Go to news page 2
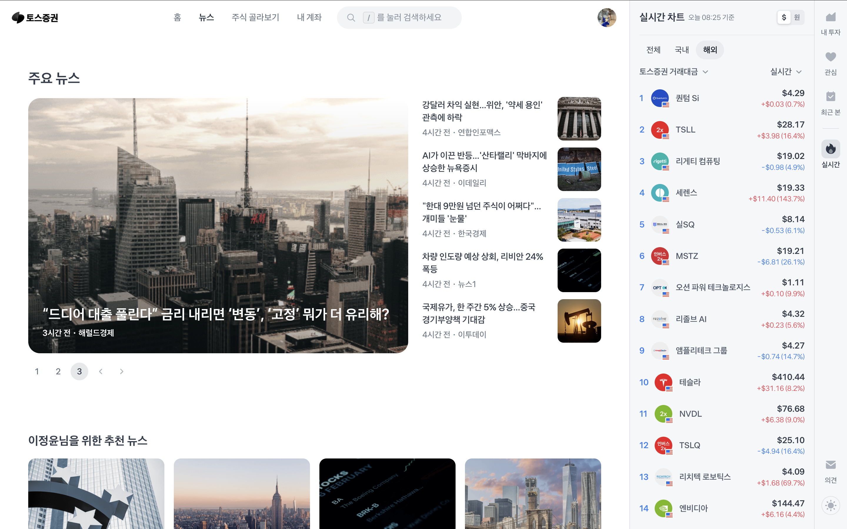The width and height of the screenshot is (847, 529). [58, 371]
